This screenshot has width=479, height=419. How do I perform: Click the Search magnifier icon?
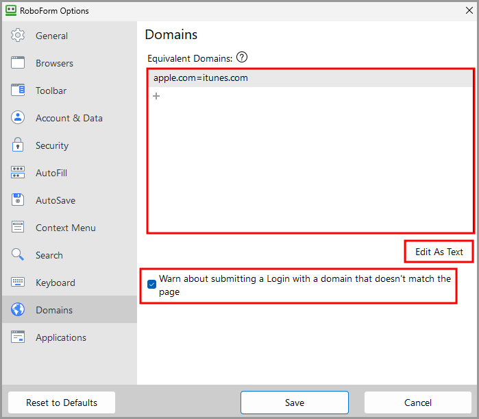(17, 254)
